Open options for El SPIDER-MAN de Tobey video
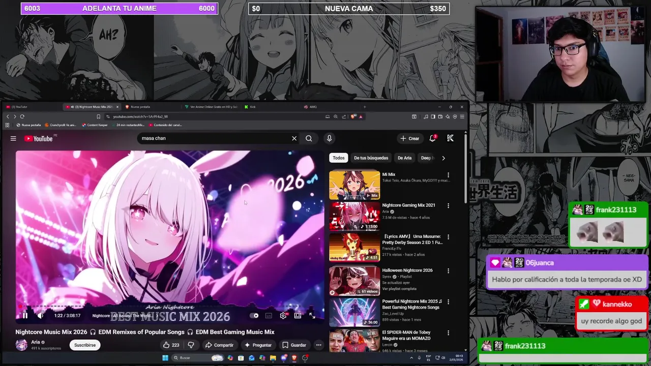Image resolution: width=651 pixels, height=366 pixels. (x=448, y=333)
